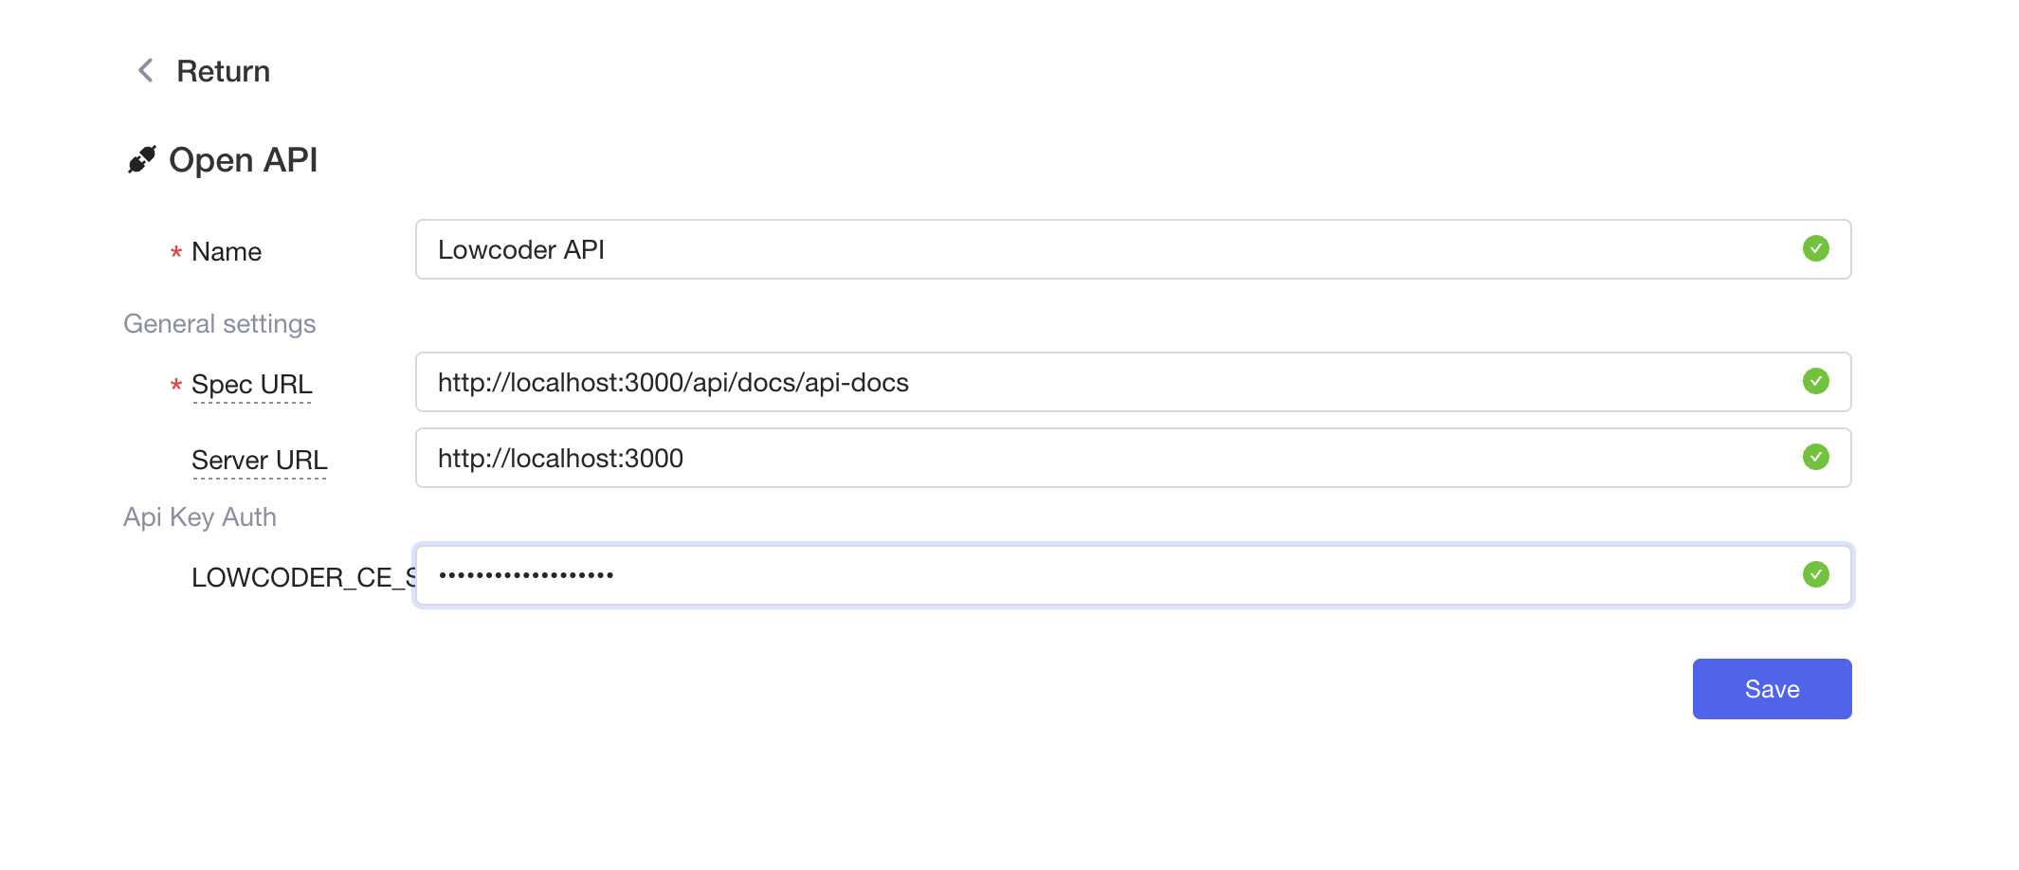Click the red asterisk beside Spec URL
This screenshot has width=2019, height=870.
[x=175, y=386]
